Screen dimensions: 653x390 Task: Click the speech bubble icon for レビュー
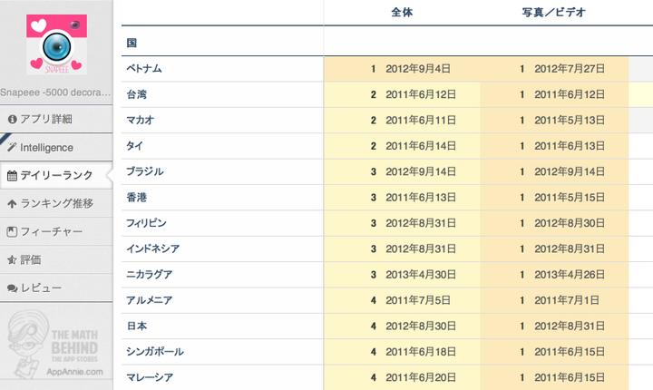(x=12, y=288)
